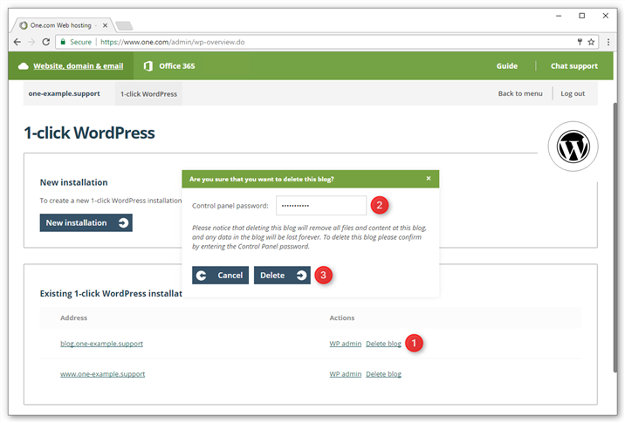This screenshot has height=423, width=625.
Task: Click the cloud icon beside Website, domain & email
Action: click(x=23, y=65)
